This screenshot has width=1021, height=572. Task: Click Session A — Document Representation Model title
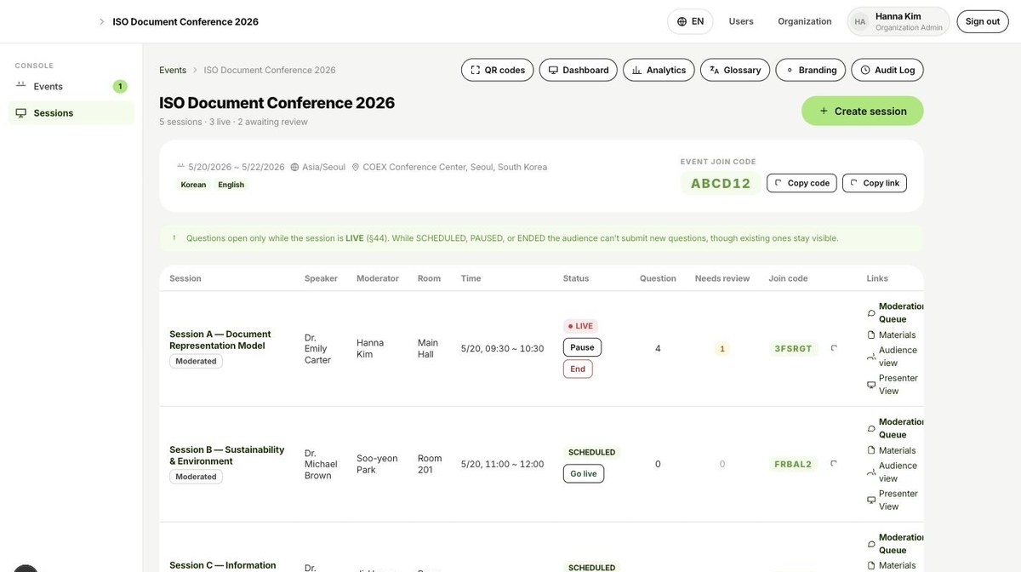220,340
